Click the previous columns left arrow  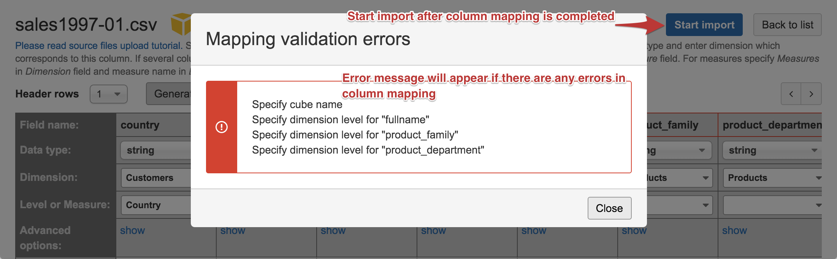(x=791, y=94)
